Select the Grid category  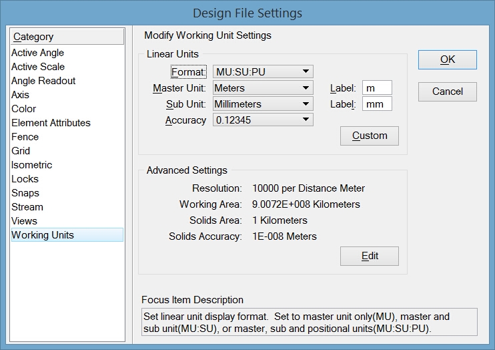coord(21,151)
